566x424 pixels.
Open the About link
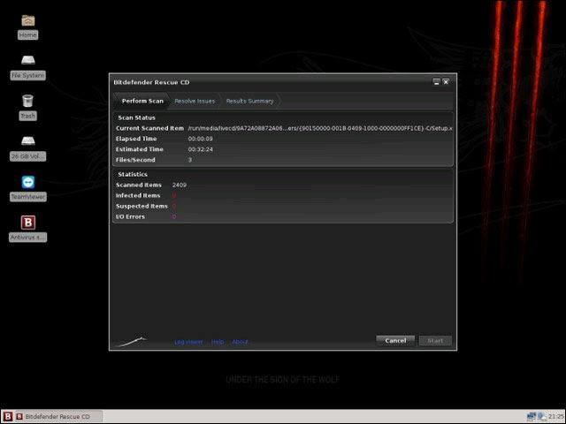pyautogui.click(x=240, y=342)
